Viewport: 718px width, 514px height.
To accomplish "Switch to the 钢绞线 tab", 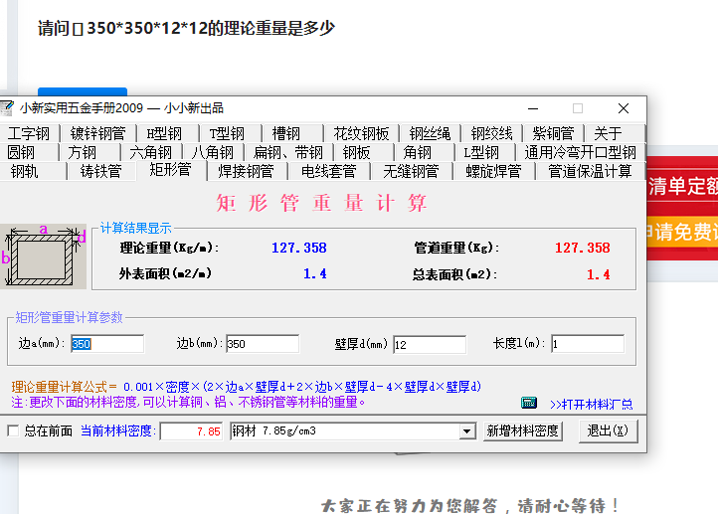I will pyautogui.click(x=492, y=133).
